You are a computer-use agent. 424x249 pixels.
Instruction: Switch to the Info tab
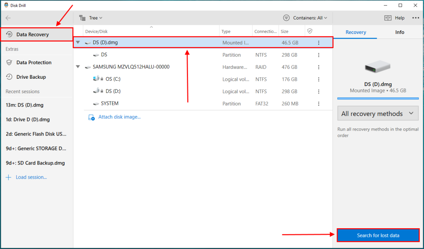[x=399, y=32]
